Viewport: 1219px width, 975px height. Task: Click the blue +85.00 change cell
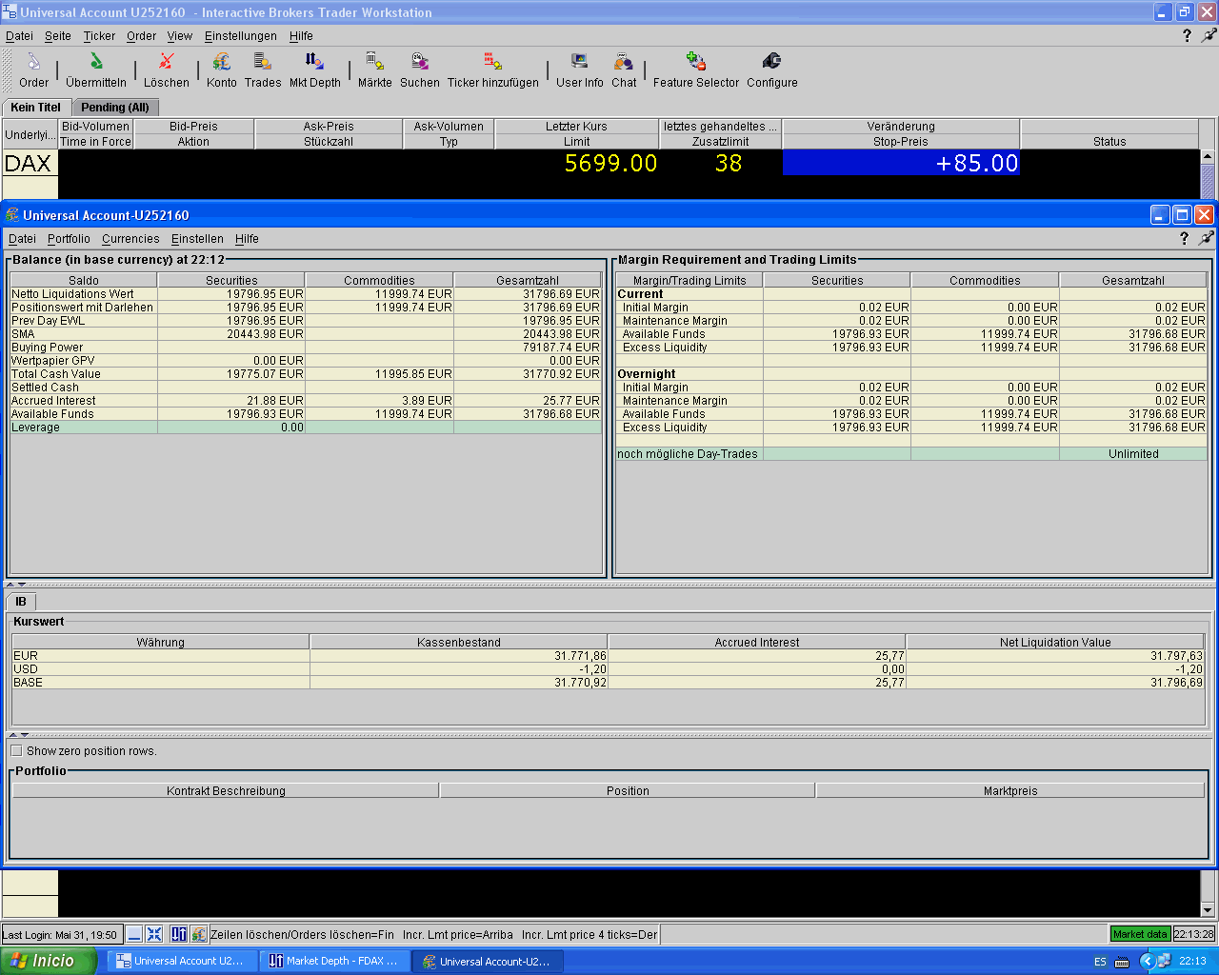[x=901, y=163]
